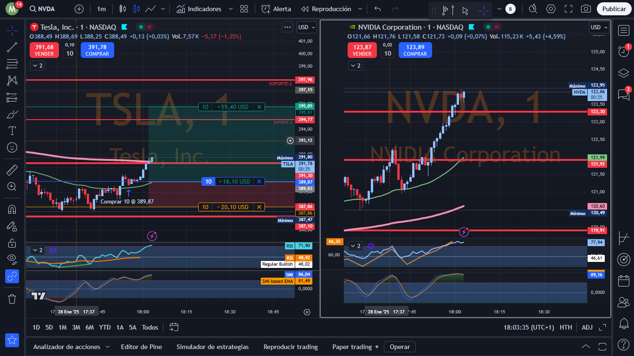634x356 pixels.
Task: Open the Editor de Pine tab
Action: click(141, 347)
